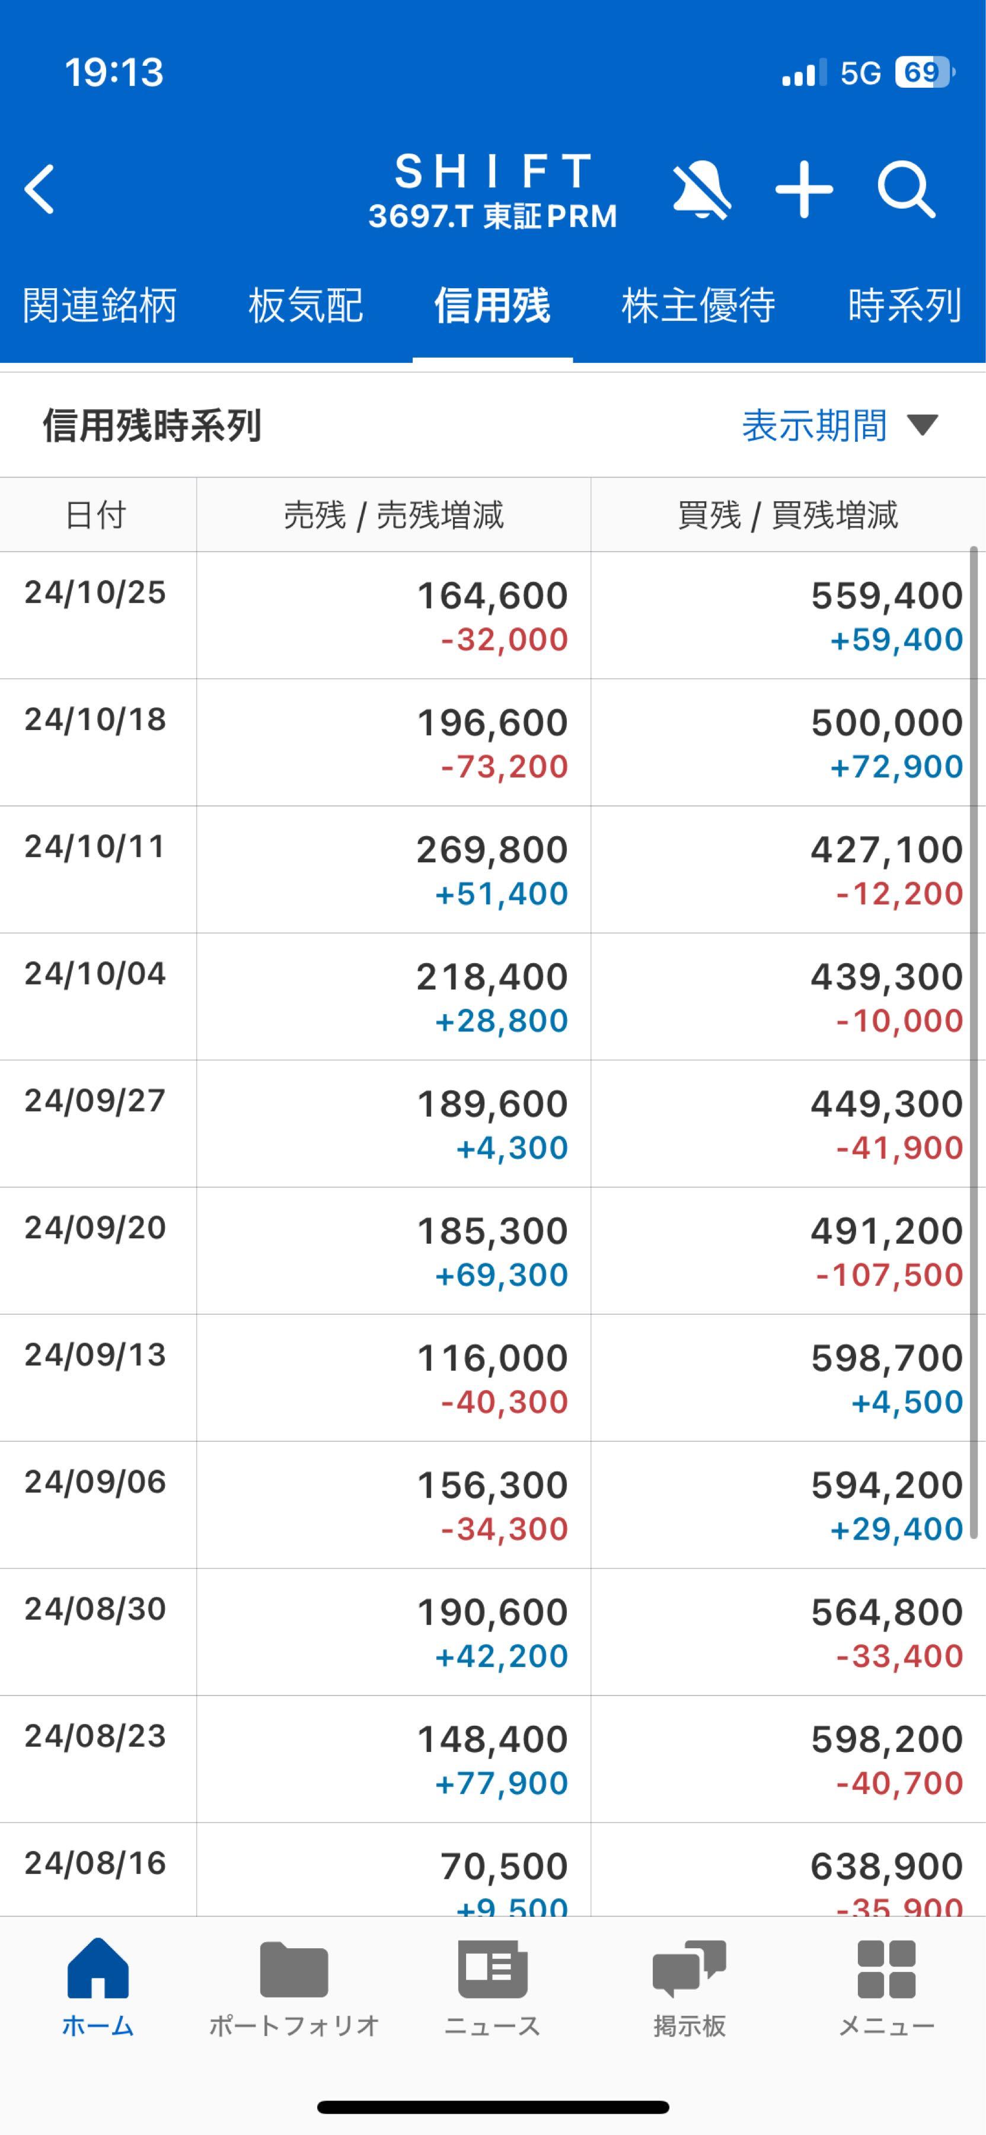Add SHIFT stock with plus icon
The image size is (986, 2135).
click(804, 190)
